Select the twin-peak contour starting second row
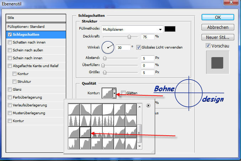This screenshot has width=241, height=161. click(x=73, y=121)
